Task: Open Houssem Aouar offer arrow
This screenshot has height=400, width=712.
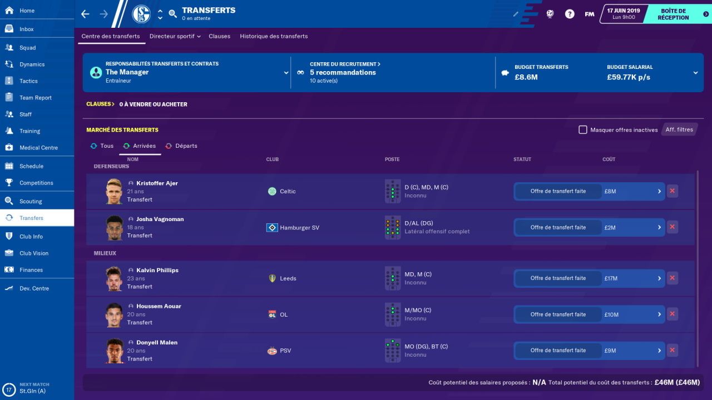Action: pos(659,314)
